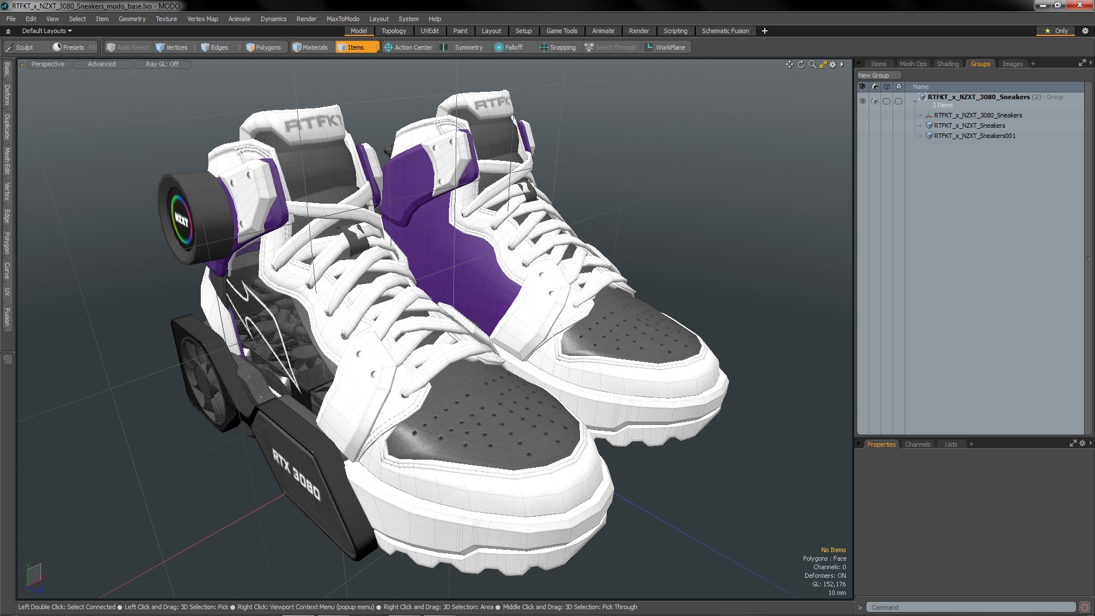The image size is (1095, 616).
Task: Switch to the Shading panel tab
Action: tap(947, 64)
